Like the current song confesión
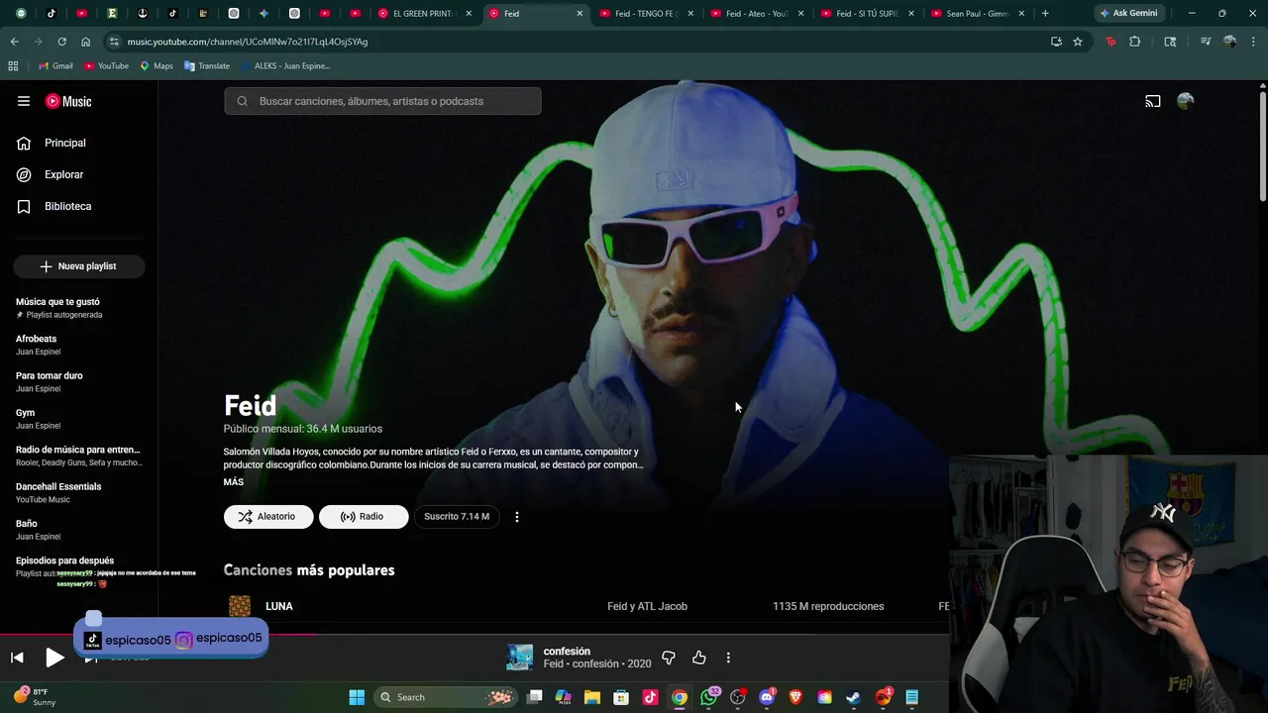The height and width of the screenshot is (713, 1268). point(699,658)
